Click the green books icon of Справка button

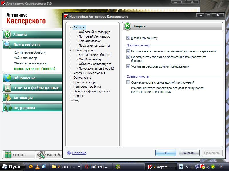click(8, 154)
